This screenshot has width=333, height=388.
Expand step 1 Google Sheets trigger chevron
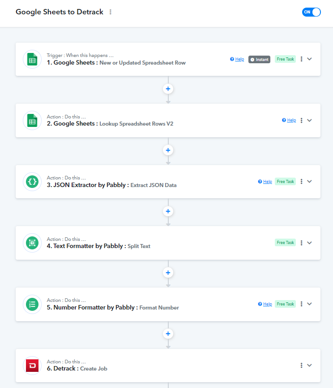[309, 59]
